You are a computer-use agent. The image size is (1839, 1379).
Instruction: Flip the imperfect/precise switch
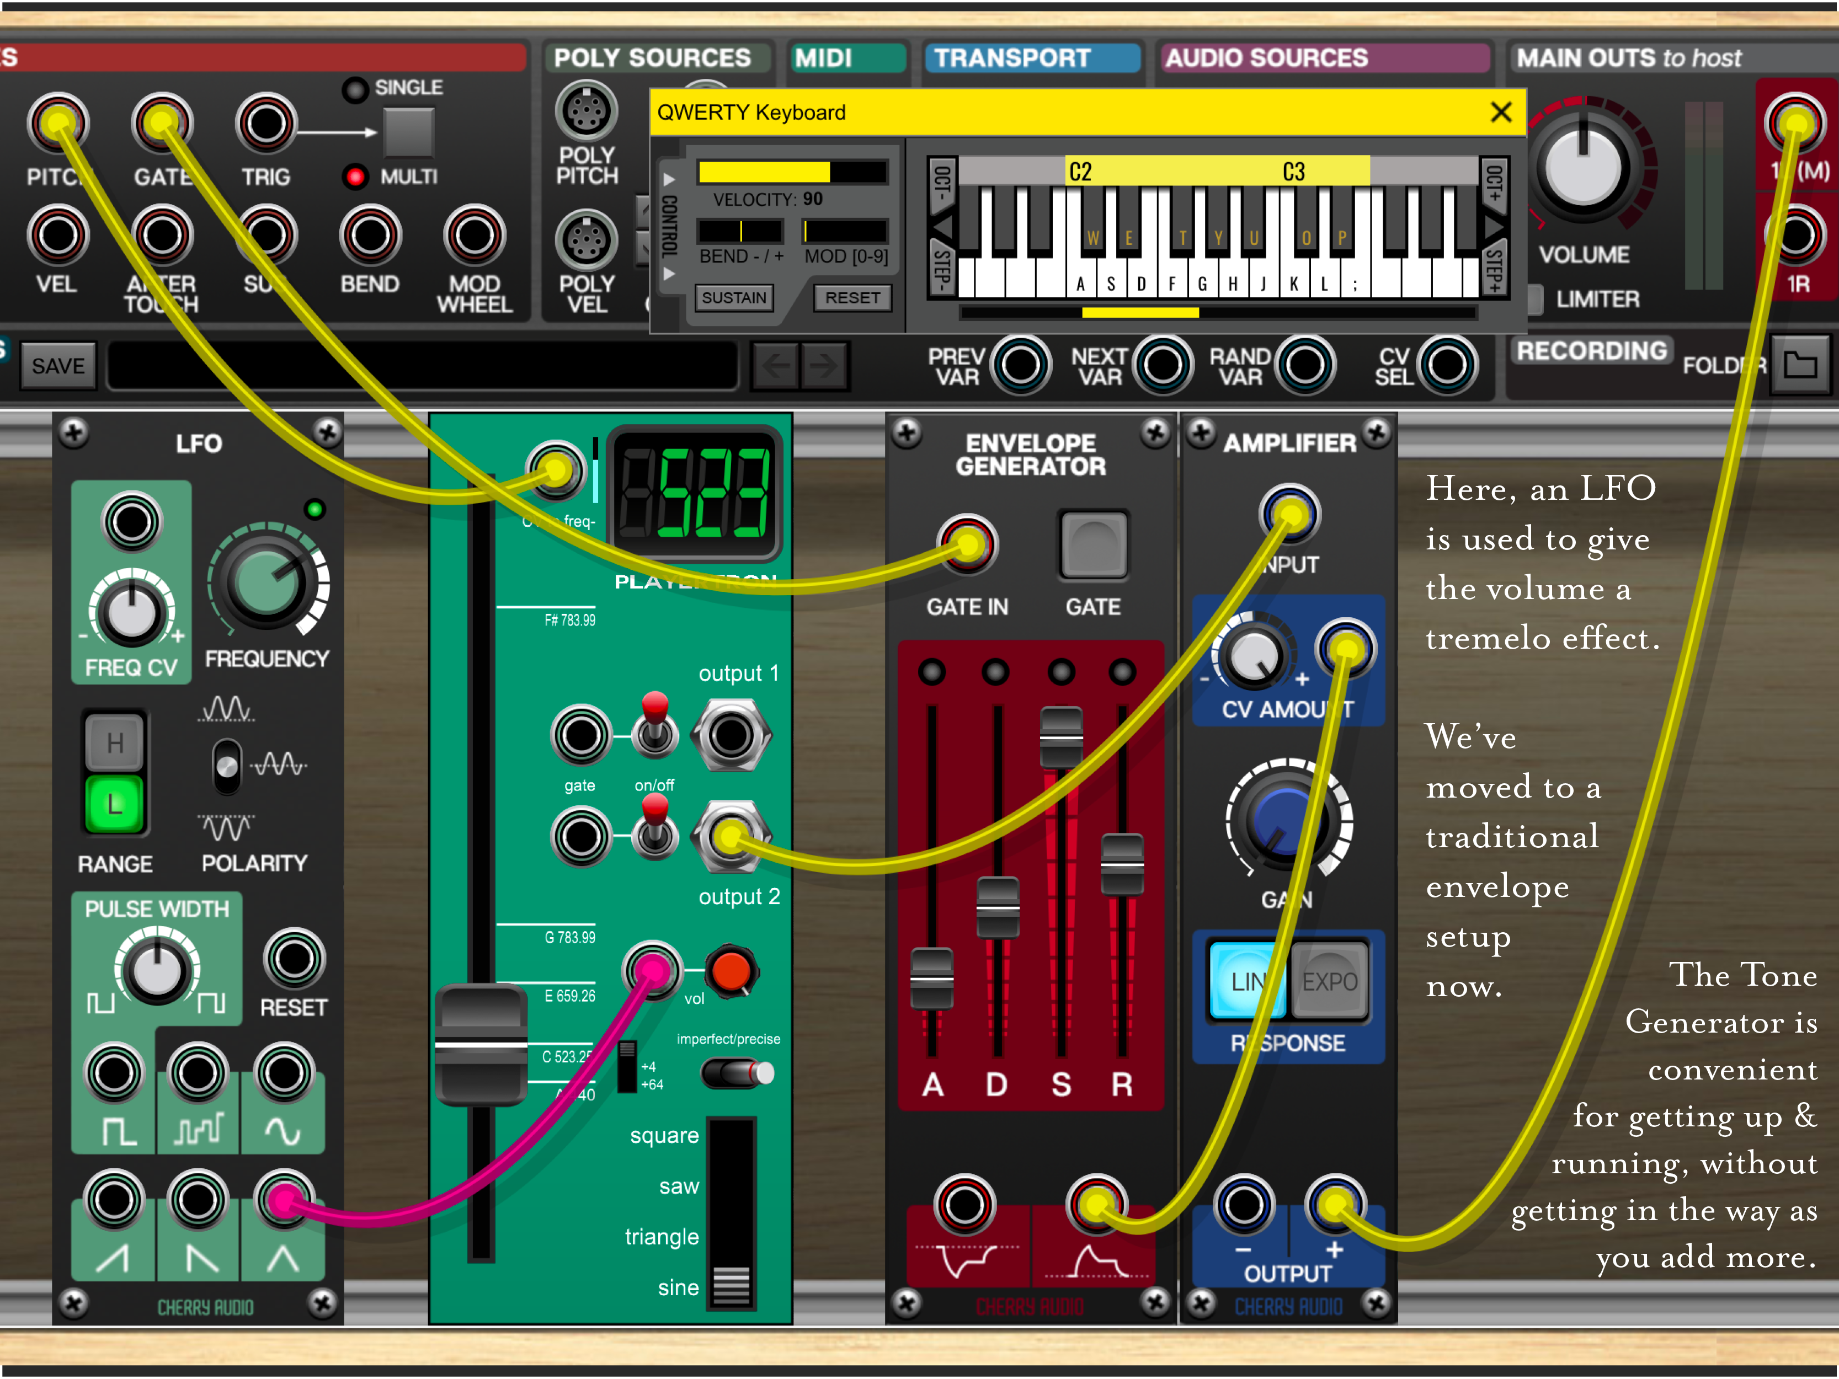[738, 1073]
